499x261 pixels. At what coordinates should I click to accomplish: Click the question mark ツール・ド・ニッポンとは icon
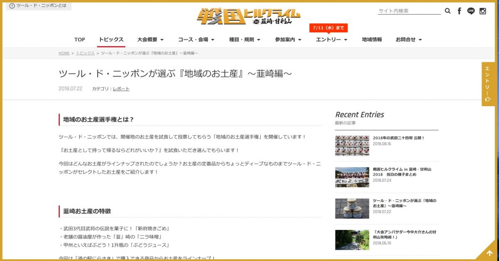[12, 6]
